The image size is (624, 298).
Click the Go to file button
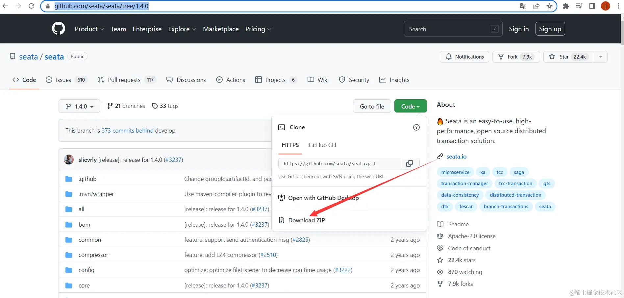[x=372, y=106]
